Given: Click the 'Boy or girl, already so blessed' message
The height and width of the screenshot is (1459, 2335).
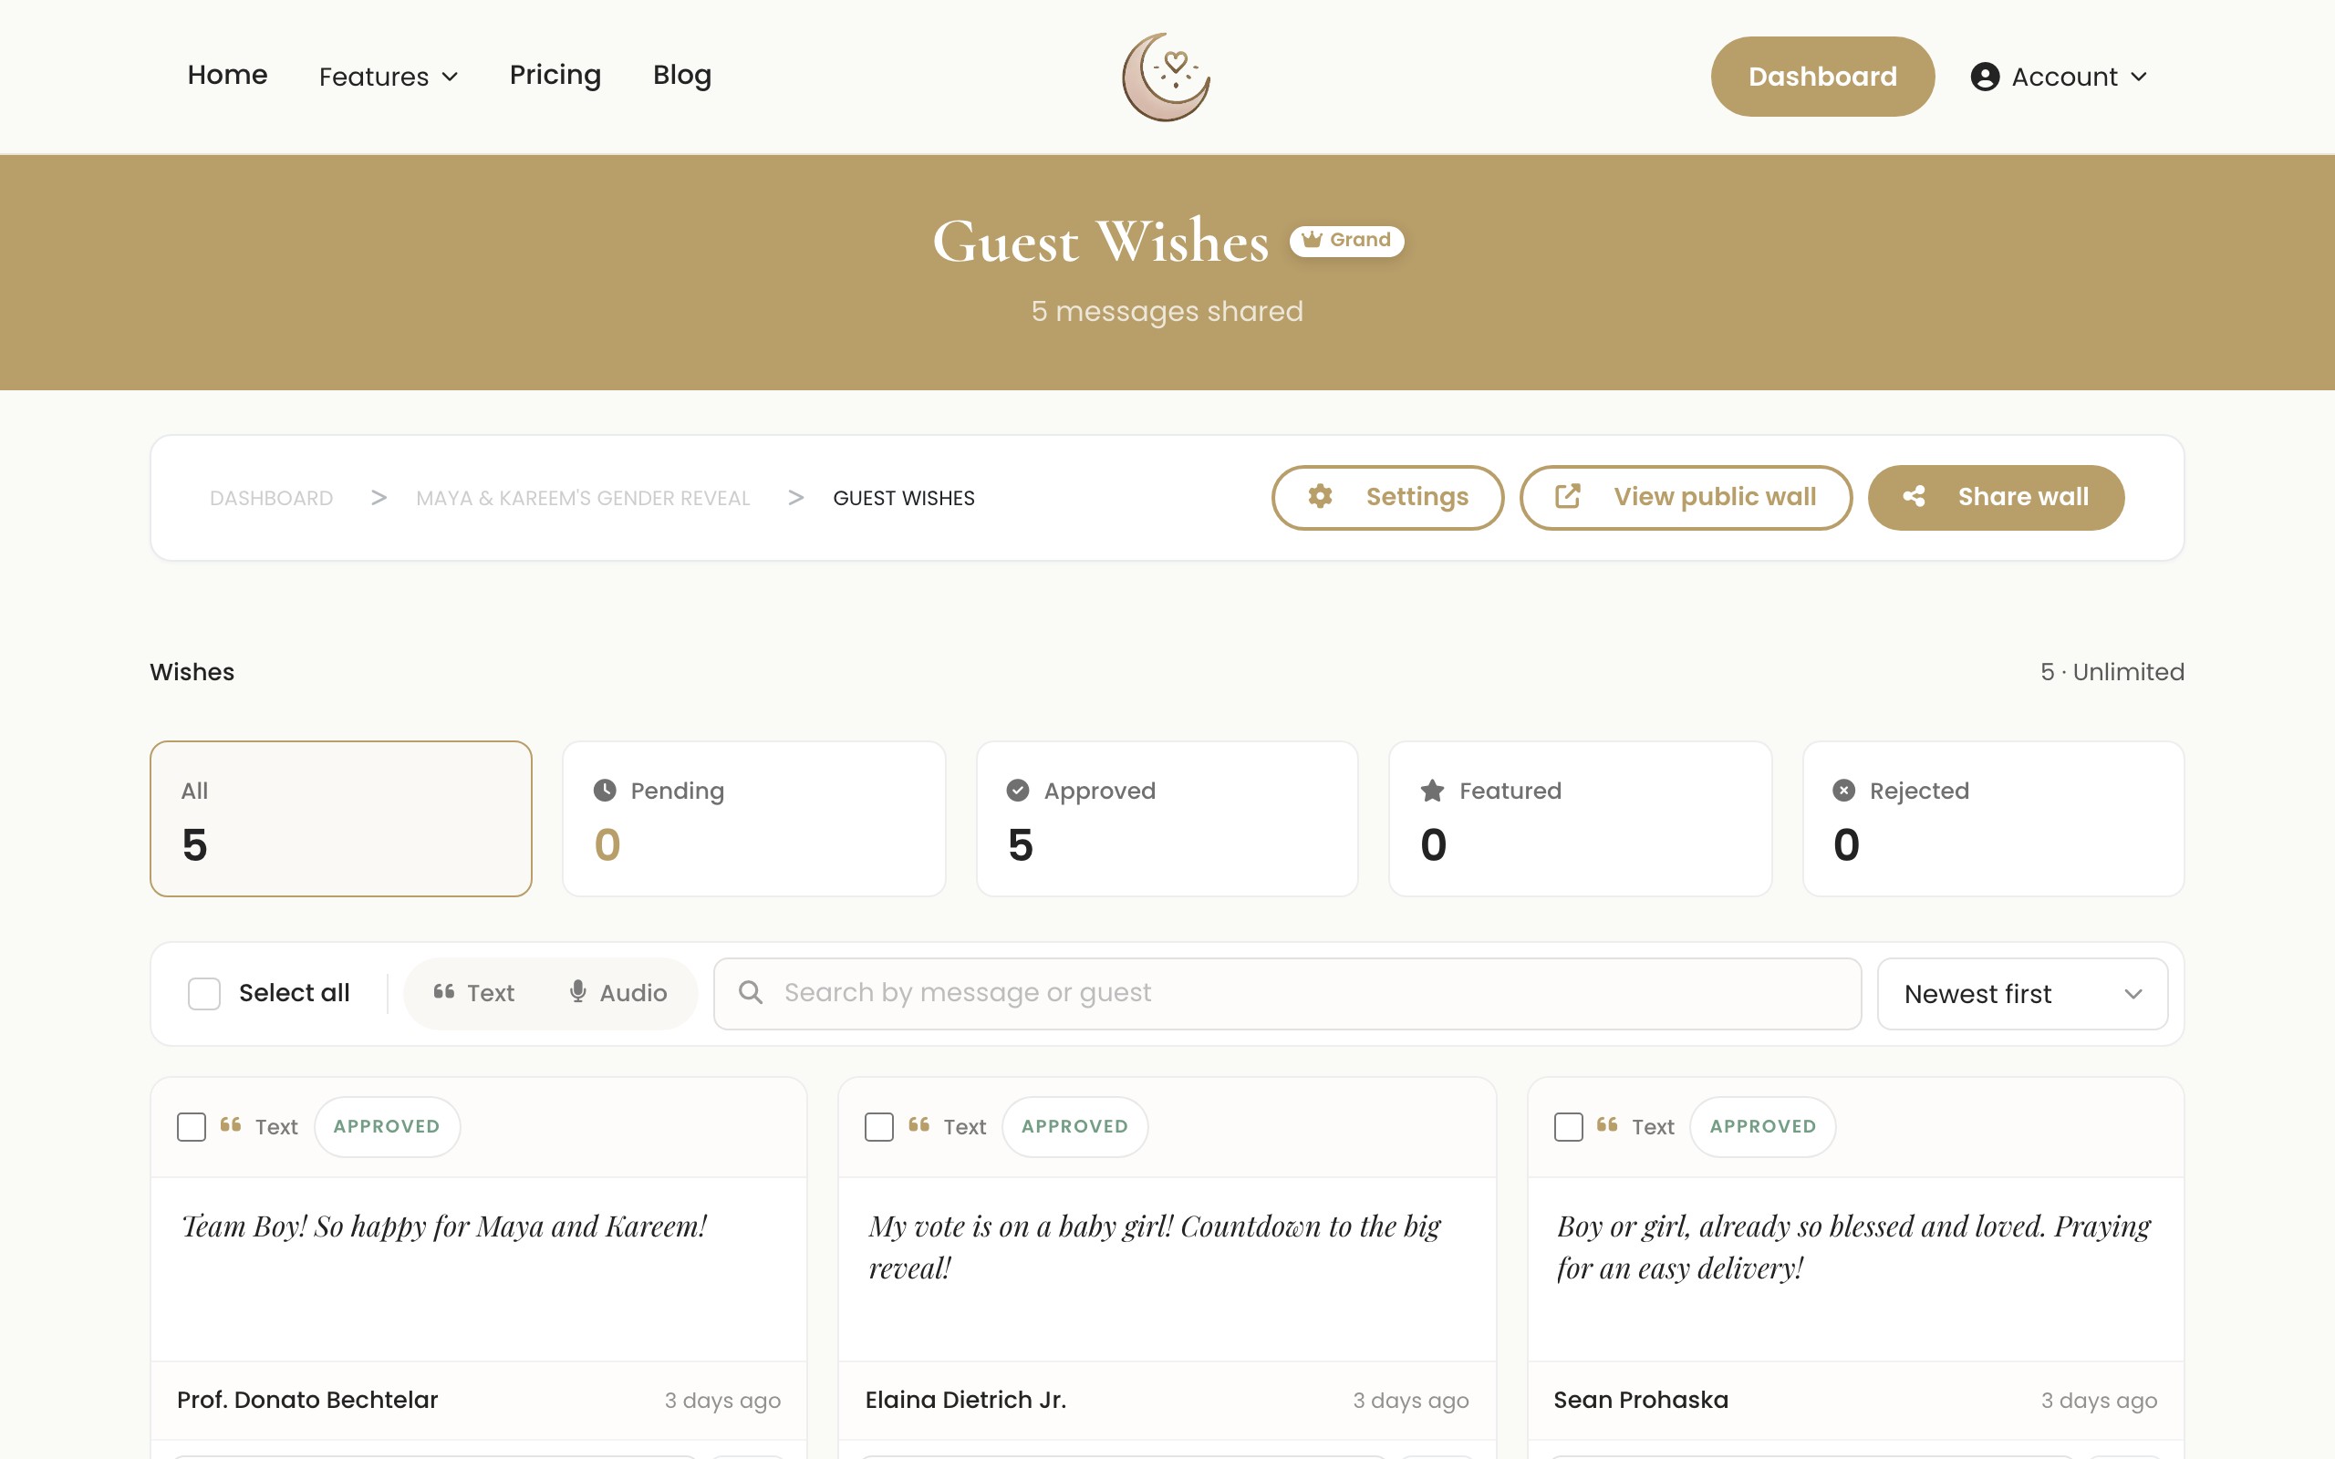Looking at the screenshot, I should click(1852, 1247).
